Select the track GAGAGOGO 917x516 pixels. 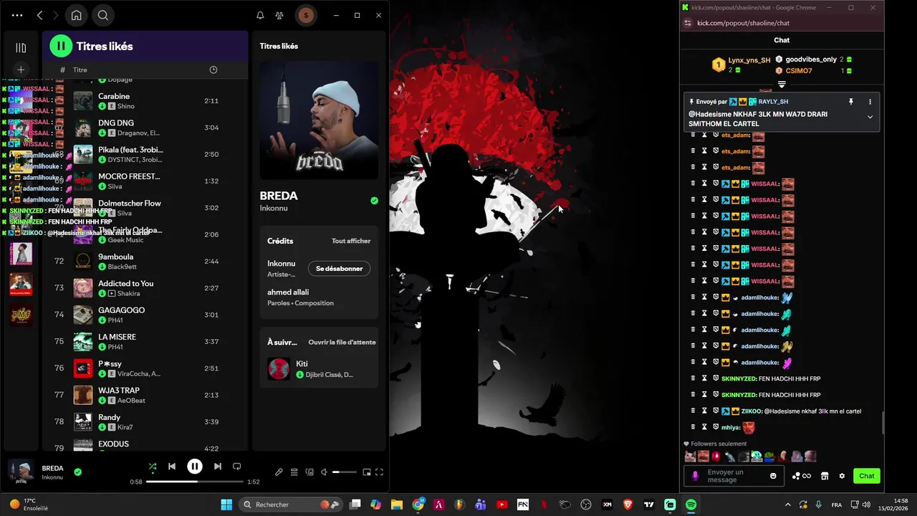tap(145, 315)
